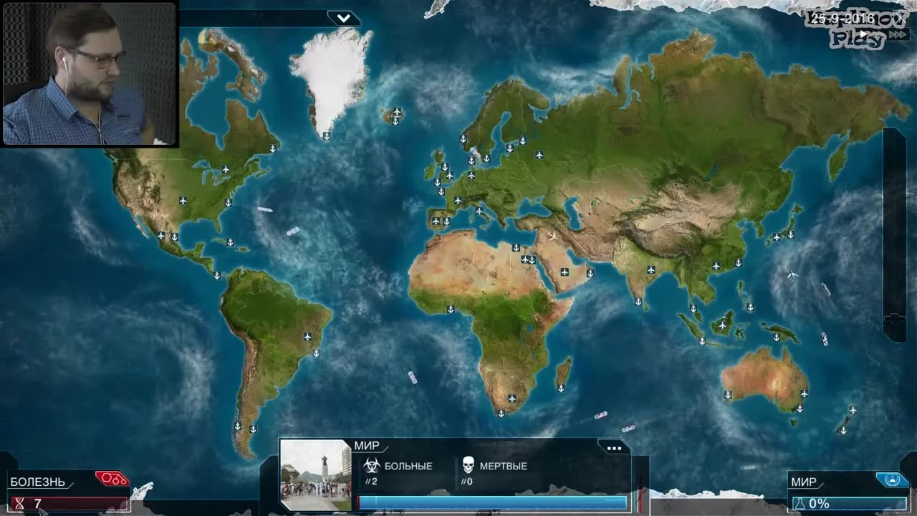
Task: Click the БОЛЬНЫЕ infected label
Action: pos(408,466)
